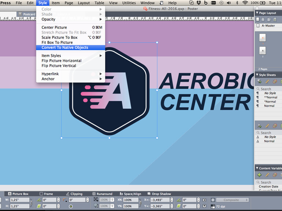Toggle flip picture vertical button in palette

pos(204,206)
